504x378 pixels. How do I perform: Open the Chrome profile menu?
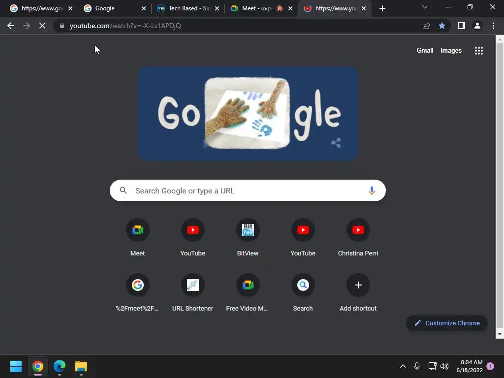point(477,26)
